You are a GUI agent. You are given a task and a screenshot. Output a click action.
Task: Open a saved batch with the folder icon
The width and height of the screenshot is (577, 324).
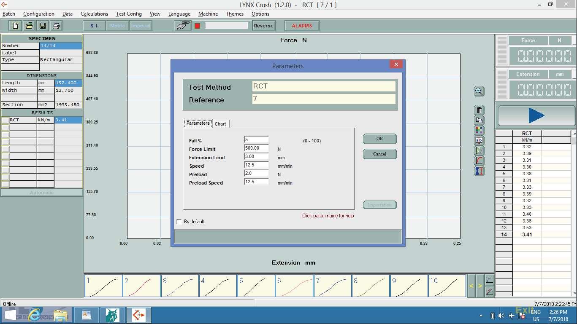point(29,26)
